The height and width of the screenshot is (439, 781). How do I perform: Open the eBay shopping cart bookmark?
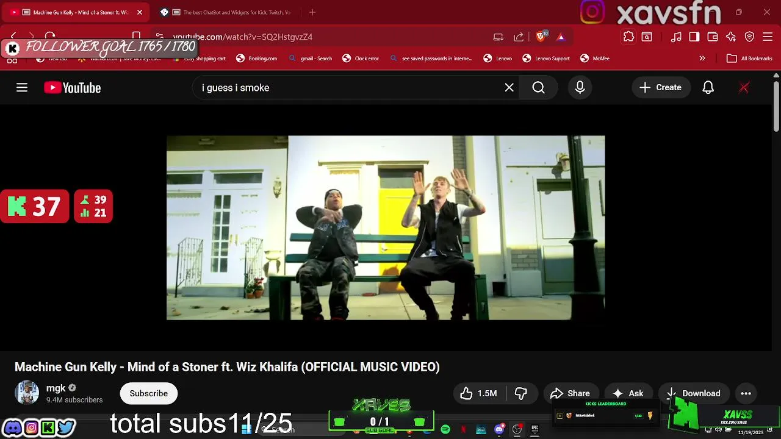pos(199,59)
